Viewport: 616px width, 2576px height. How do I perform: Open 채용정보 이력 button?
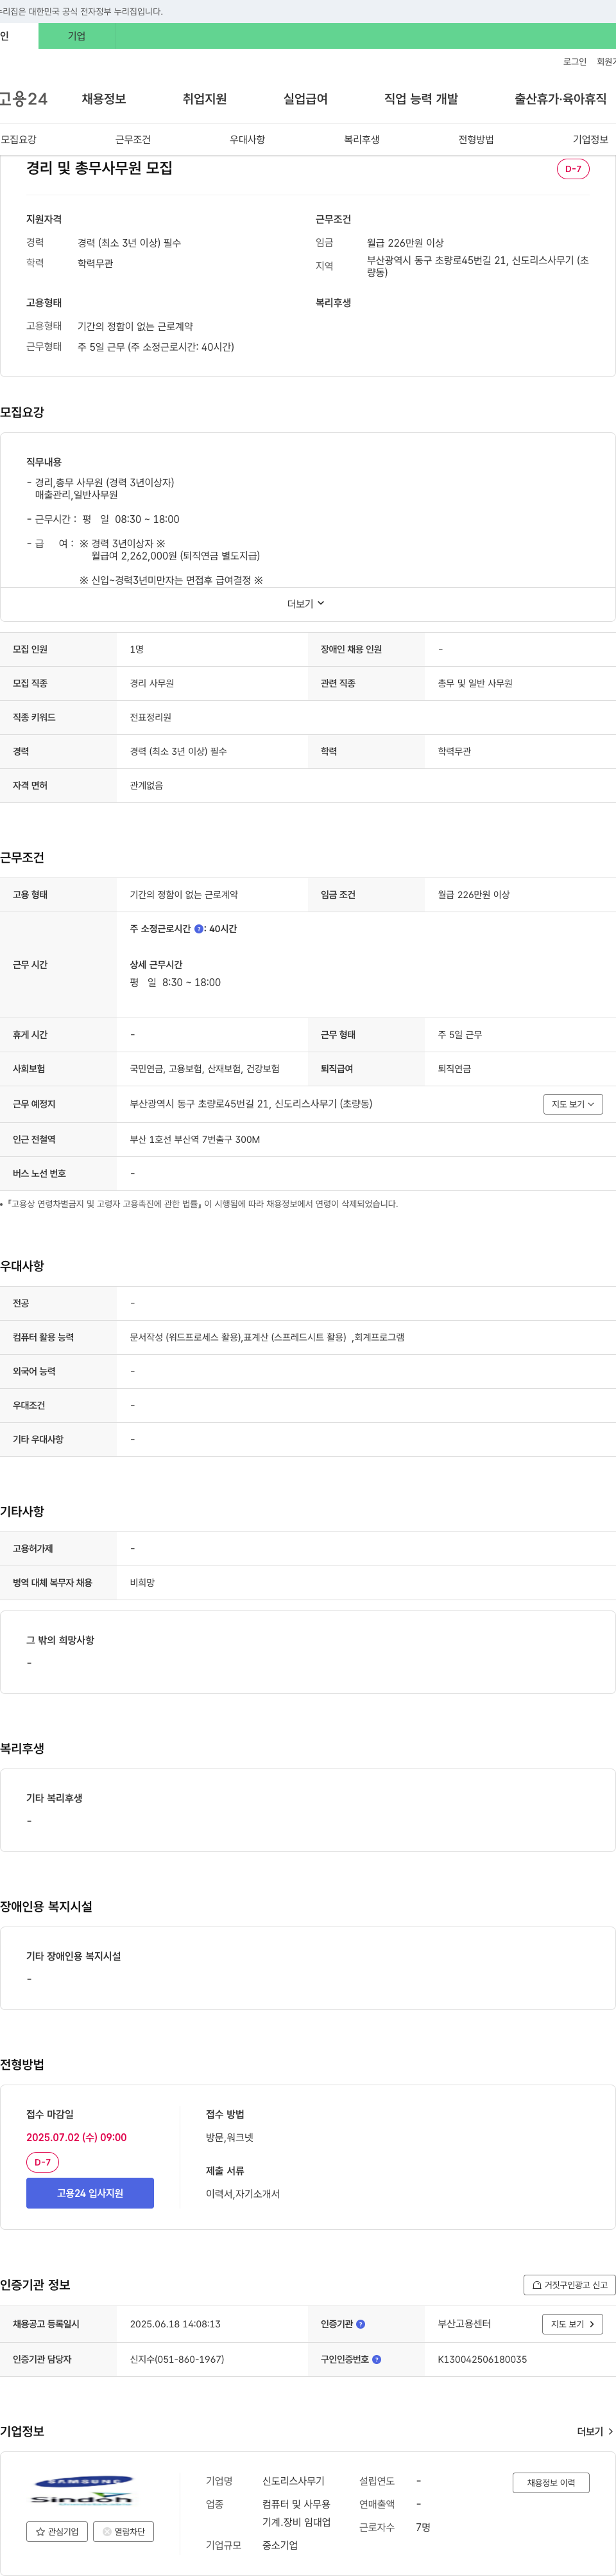(x=551, y=2483)
